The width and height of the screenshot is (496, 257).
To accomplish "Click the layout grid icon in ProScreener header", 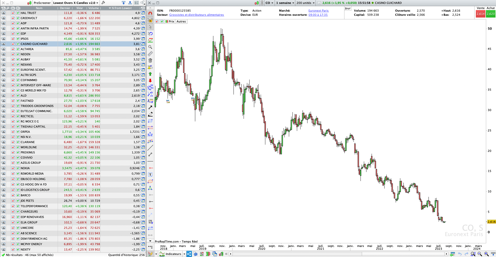I will [136, 3].
